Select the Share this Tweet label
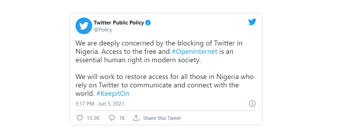The width and height of the screenshot is (339, 129). pyautogui.click(x=162, y=118)
